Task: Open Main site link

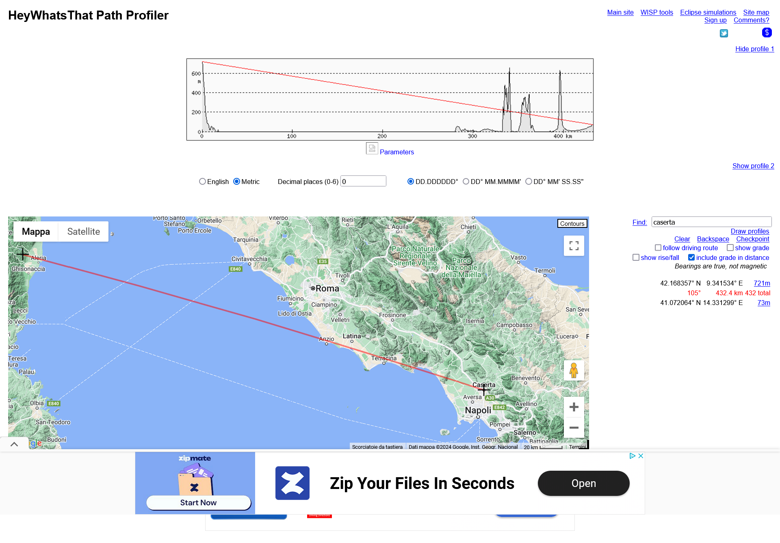Action: [x=620, y=12]
